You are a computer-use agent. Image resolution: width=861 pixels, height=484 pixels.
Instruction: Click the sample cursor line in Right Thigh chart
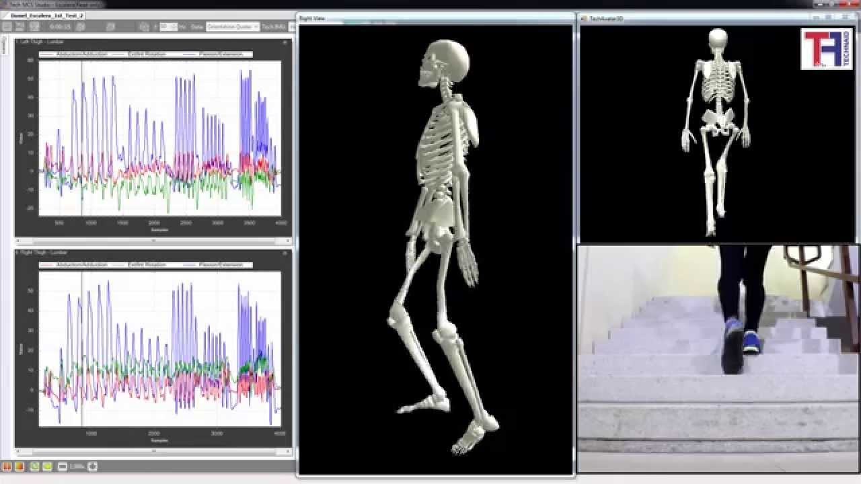pos(81,348)
